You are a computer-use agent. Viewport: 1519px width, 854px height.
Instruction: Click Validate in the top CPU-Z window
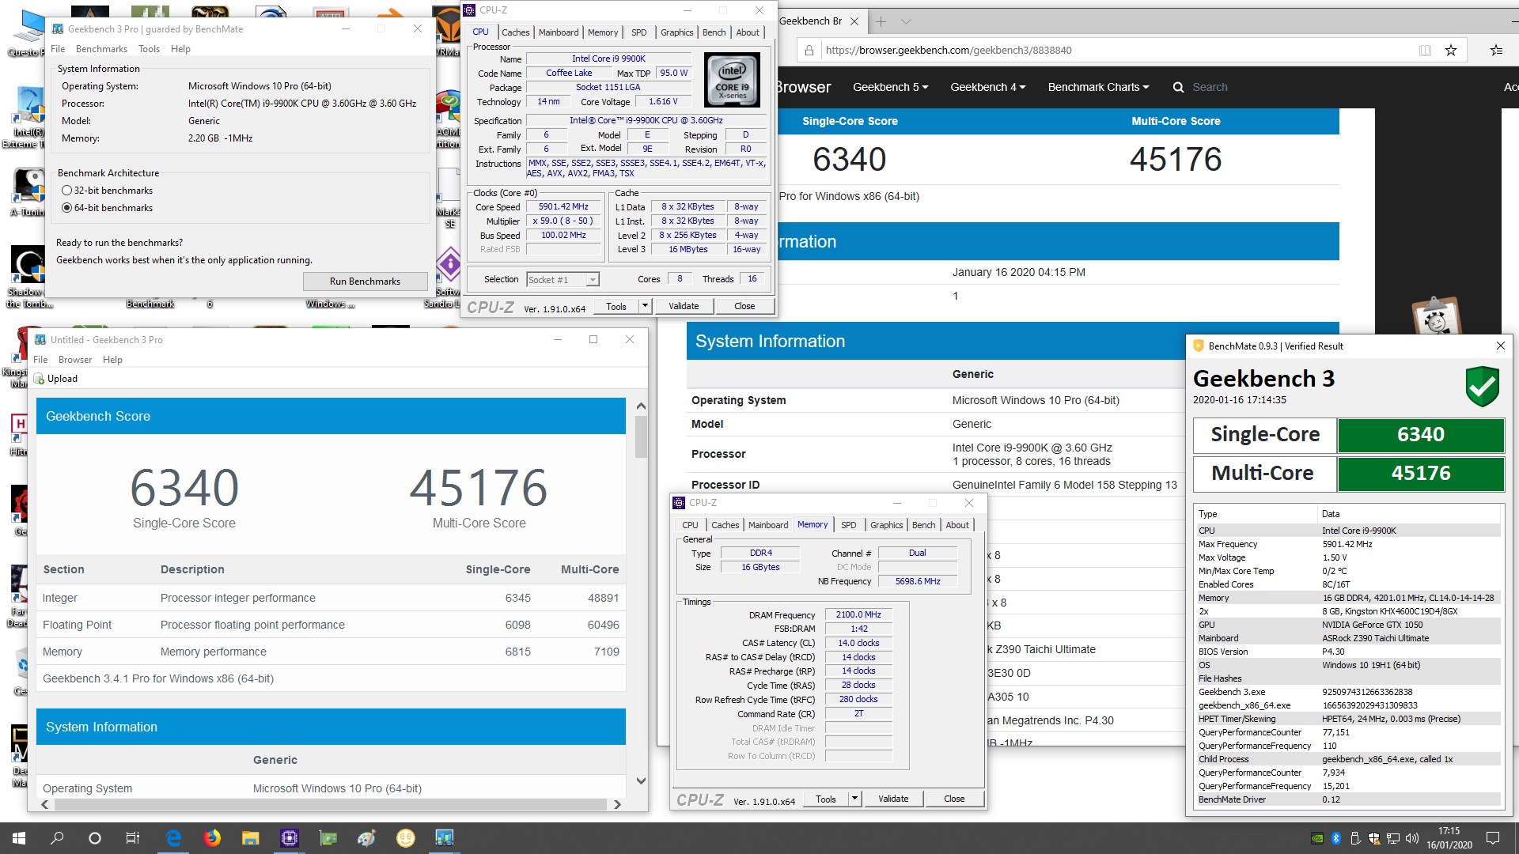684,306
